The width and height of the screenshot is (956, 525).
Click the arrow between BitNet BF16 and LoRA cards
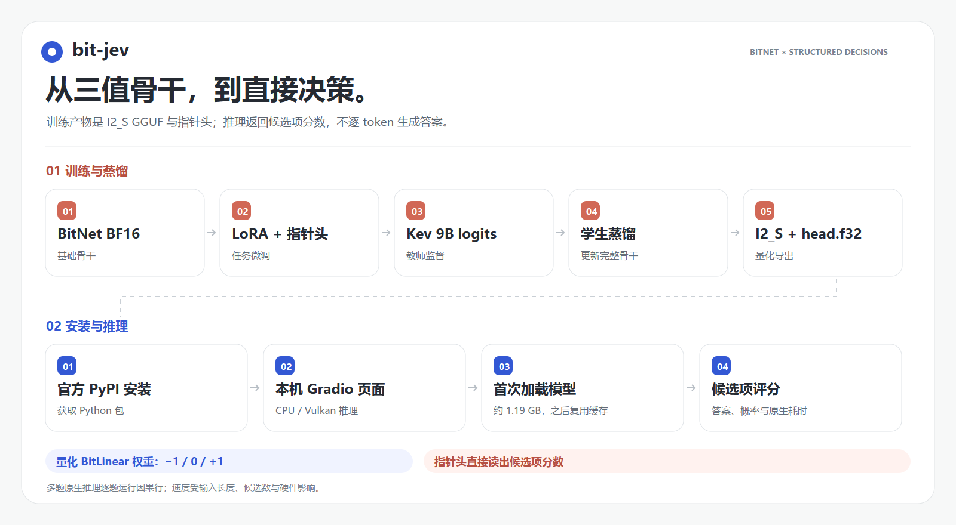pyautogui.click(x=212, y=233)
